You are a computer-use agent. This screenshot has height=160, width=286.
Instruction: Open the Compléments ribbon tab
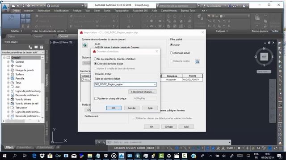click(x=169, y=11)
